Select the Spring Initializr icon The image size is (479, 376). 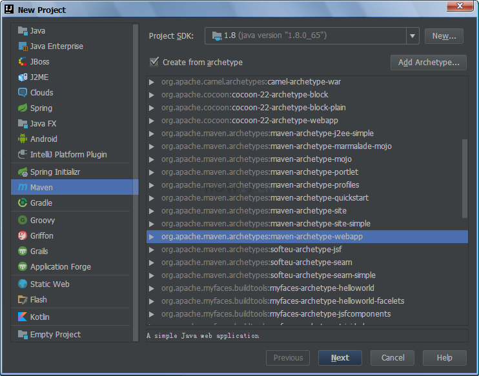tap(23, 172)
